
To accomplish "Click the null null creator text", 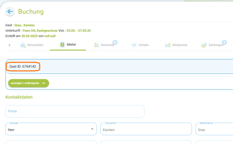I will point(50,36).
